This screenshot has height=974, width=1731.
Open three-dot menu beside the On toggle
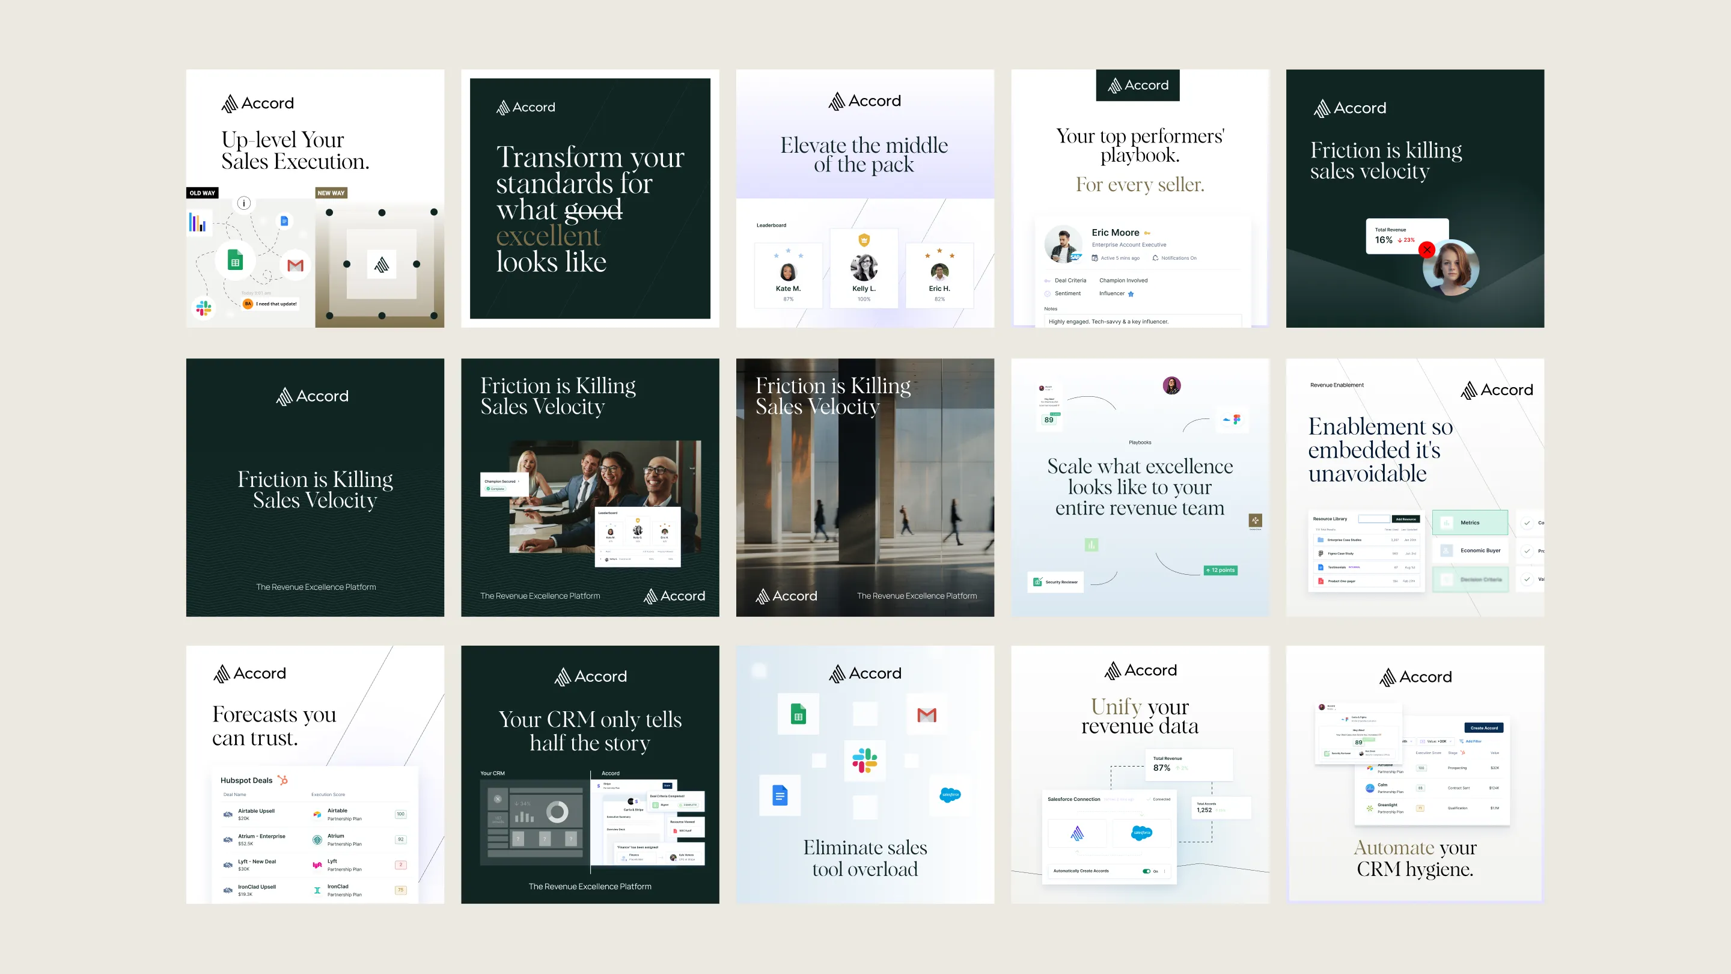click(x=1165, y=871)
